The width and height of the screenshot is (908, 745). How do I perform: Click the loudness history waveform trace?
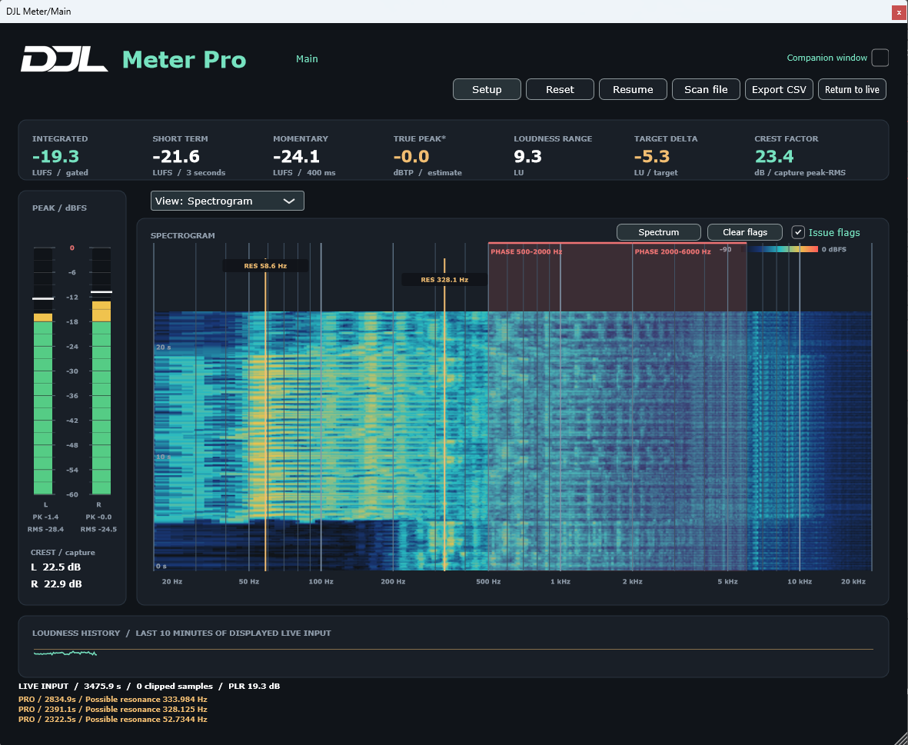(x=65, y=653)
